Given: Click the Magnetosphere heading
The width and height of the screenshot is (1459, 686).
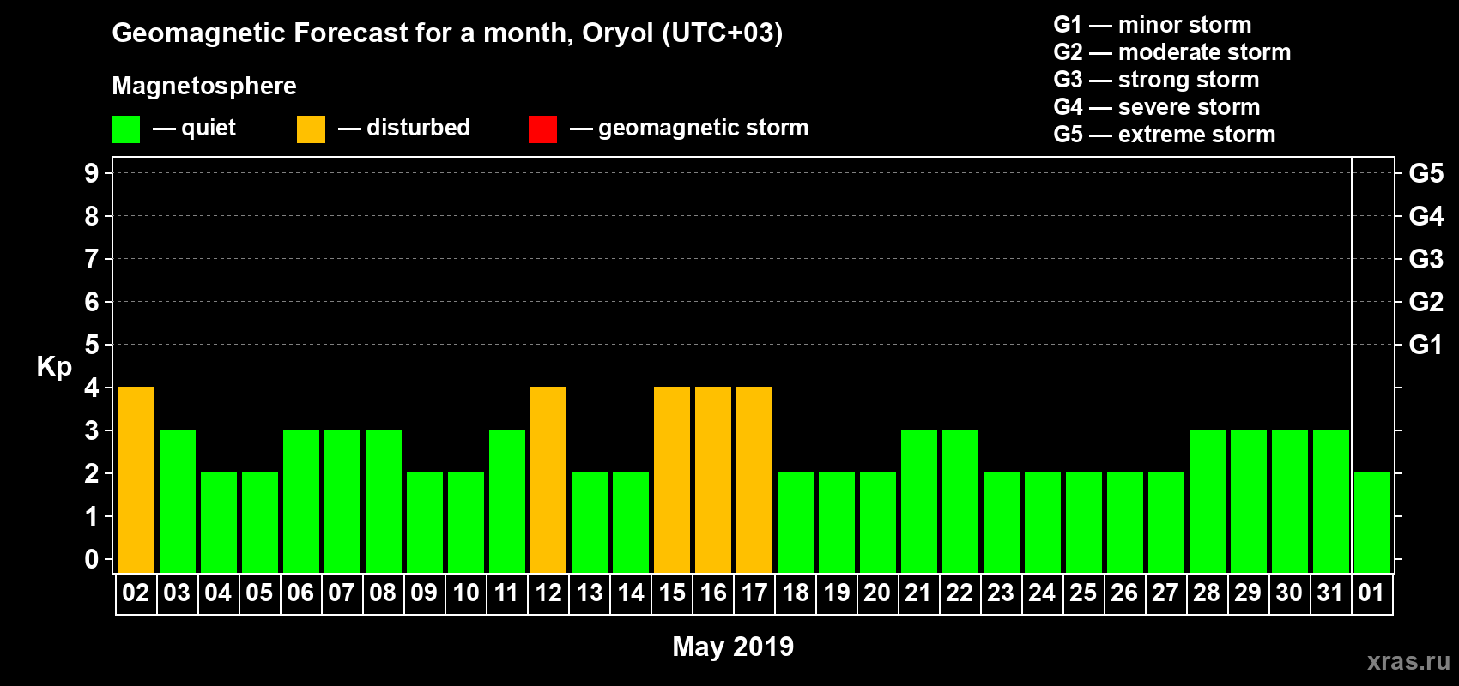Looking at the screenshot, I should coord(204,86).
